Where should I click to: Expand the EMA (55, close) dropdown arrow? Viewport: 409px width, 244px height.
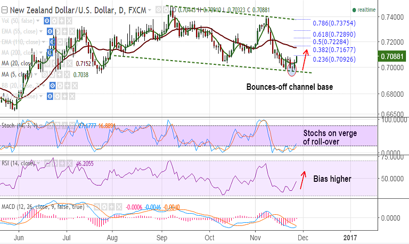[x=41, y=31]
